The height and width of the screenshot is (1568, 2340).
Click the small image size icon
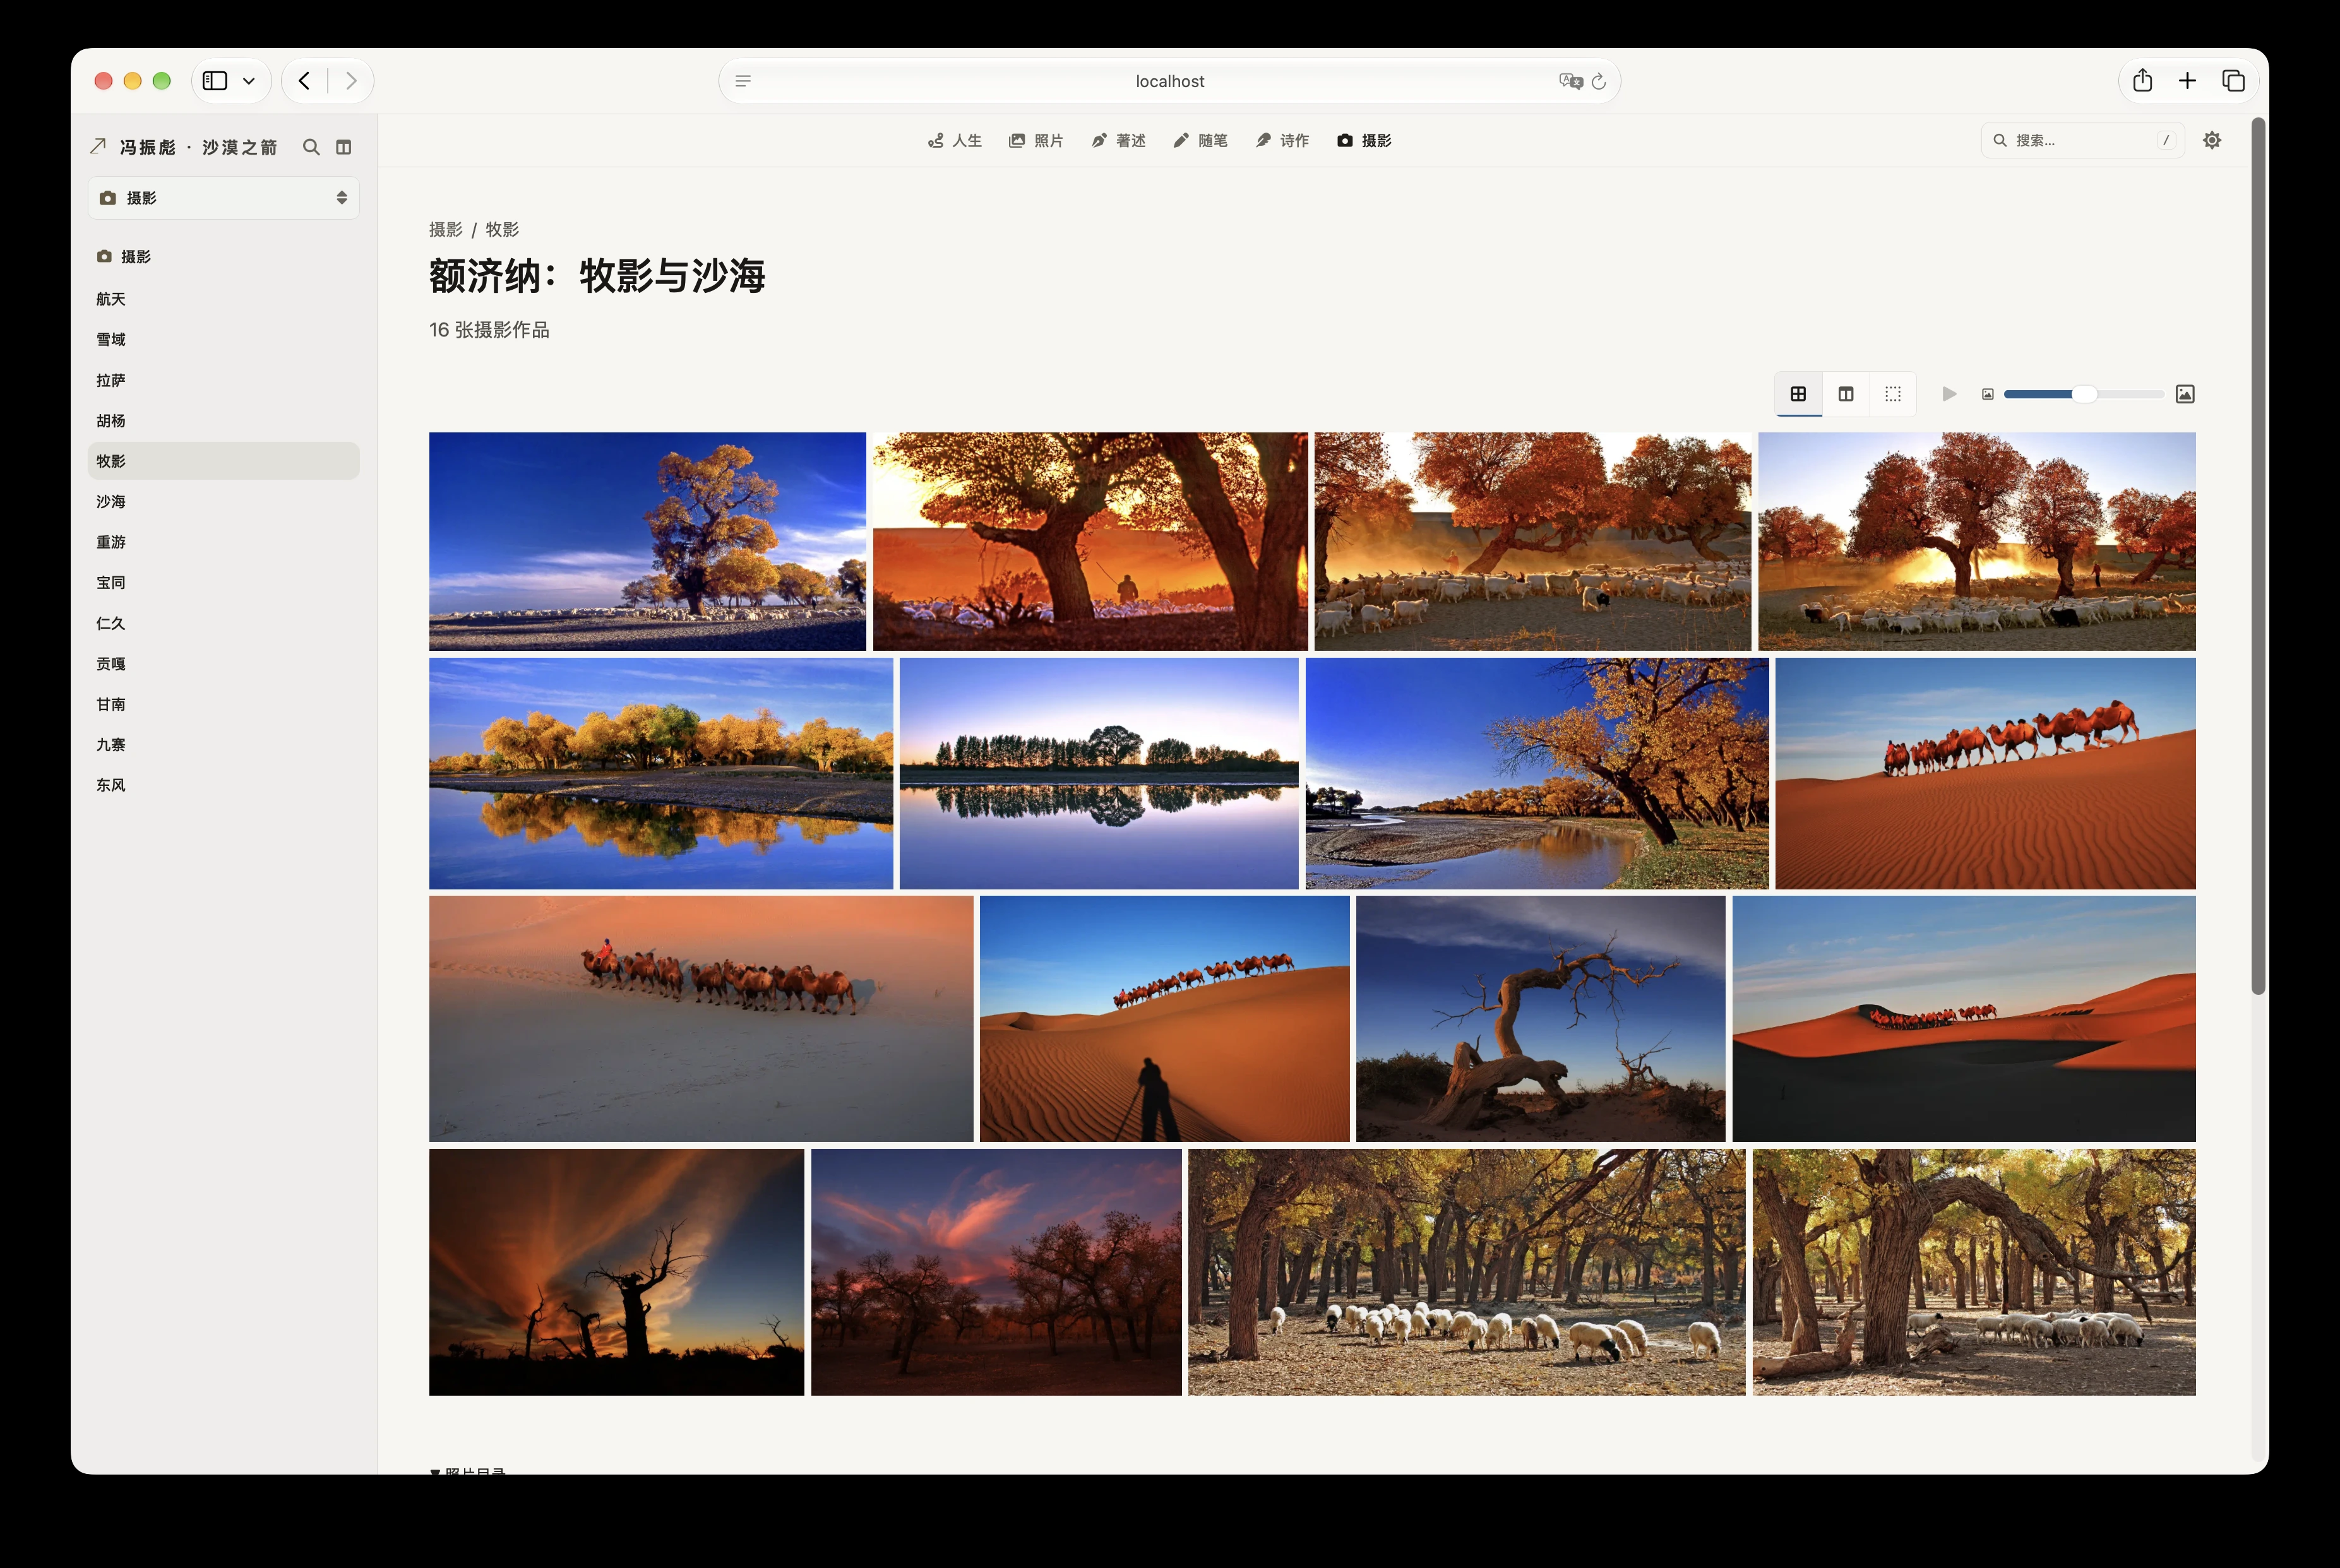click(x=1988, y=394)
